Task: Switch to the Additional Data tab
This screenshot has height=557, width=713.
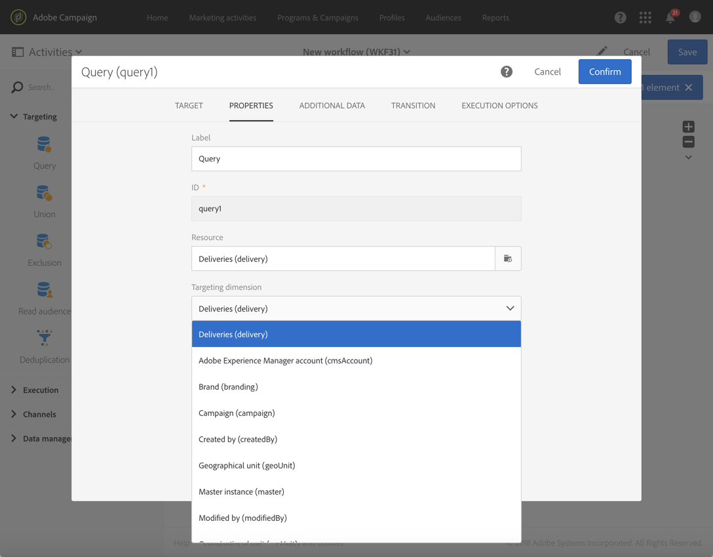Action: (x=332, y=106)
